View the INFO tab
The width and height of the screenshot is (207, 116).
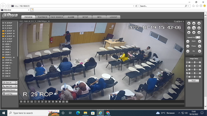click(99, 17)
